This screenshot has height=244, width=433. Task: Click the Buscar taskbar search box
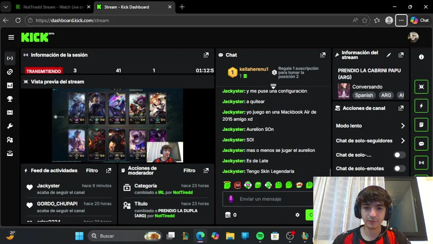(x=125, y=236)
